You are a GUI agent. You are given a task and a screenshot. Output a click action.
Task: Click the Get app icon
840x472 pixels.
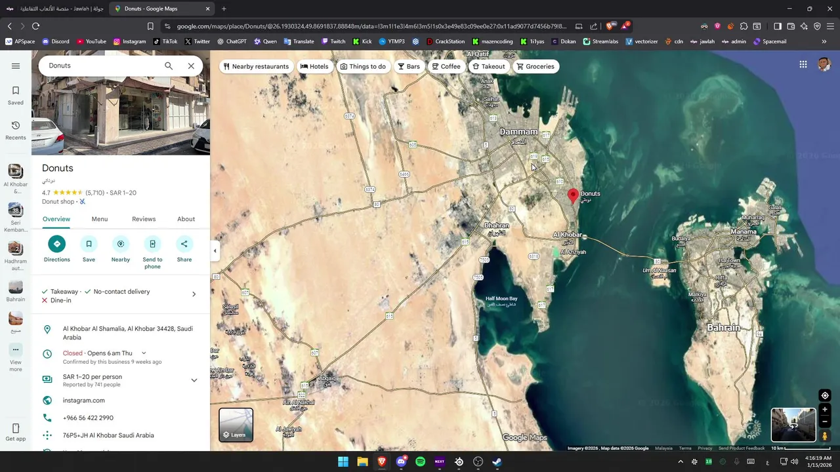[x=16, y=433]
